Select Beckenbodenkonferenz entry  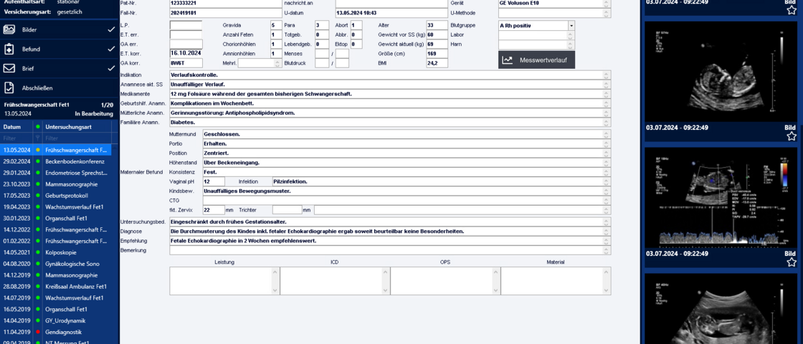(x=55, y=161)
